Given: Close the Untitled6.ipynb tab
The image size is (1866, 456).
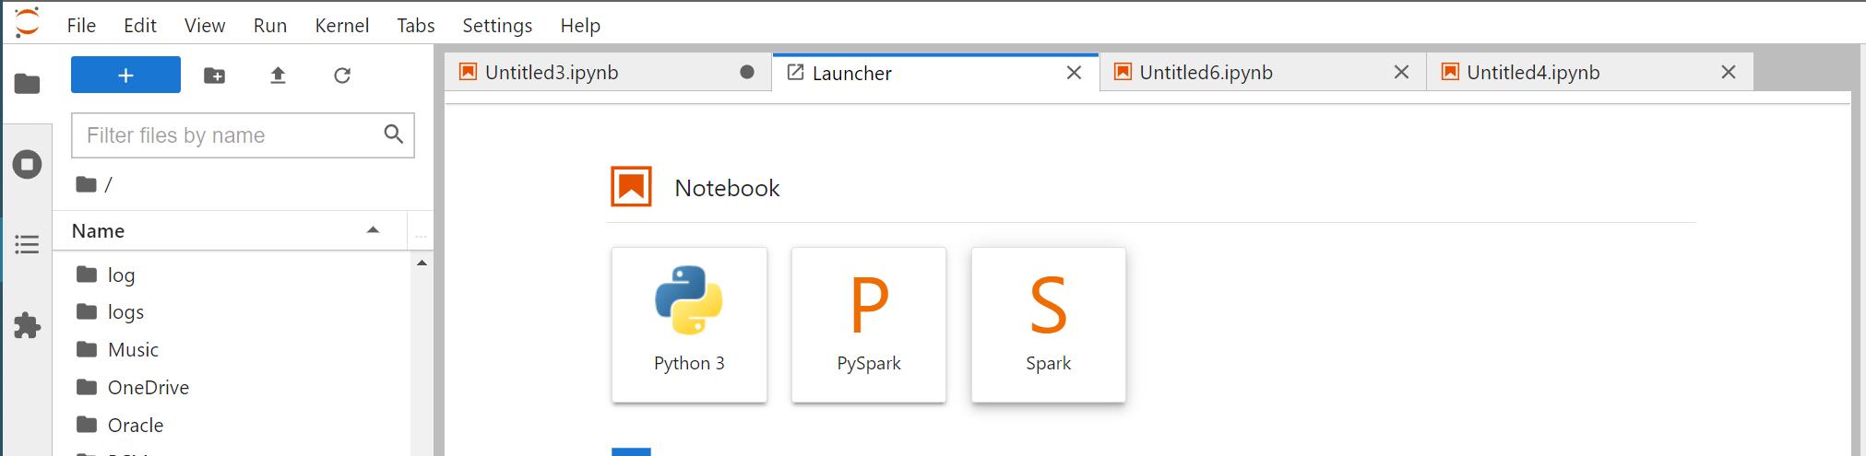Looking at the screenshot, I should coord(1401,72).
